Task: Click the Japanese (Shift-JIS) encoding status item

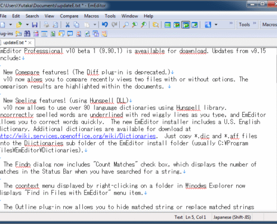Action: click(232, 217)
